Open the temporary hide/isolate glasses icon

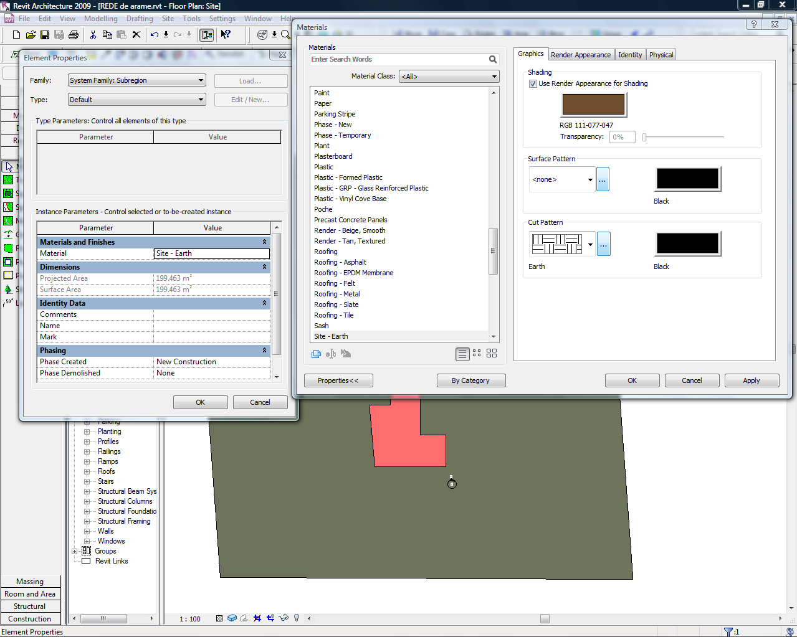pyautogui.click(x=284, y=618)
